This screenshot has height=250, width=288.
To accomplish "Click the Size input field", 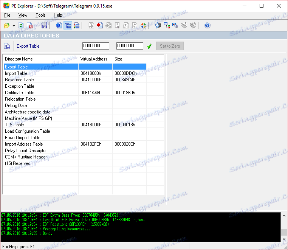I will click(130, 46).
